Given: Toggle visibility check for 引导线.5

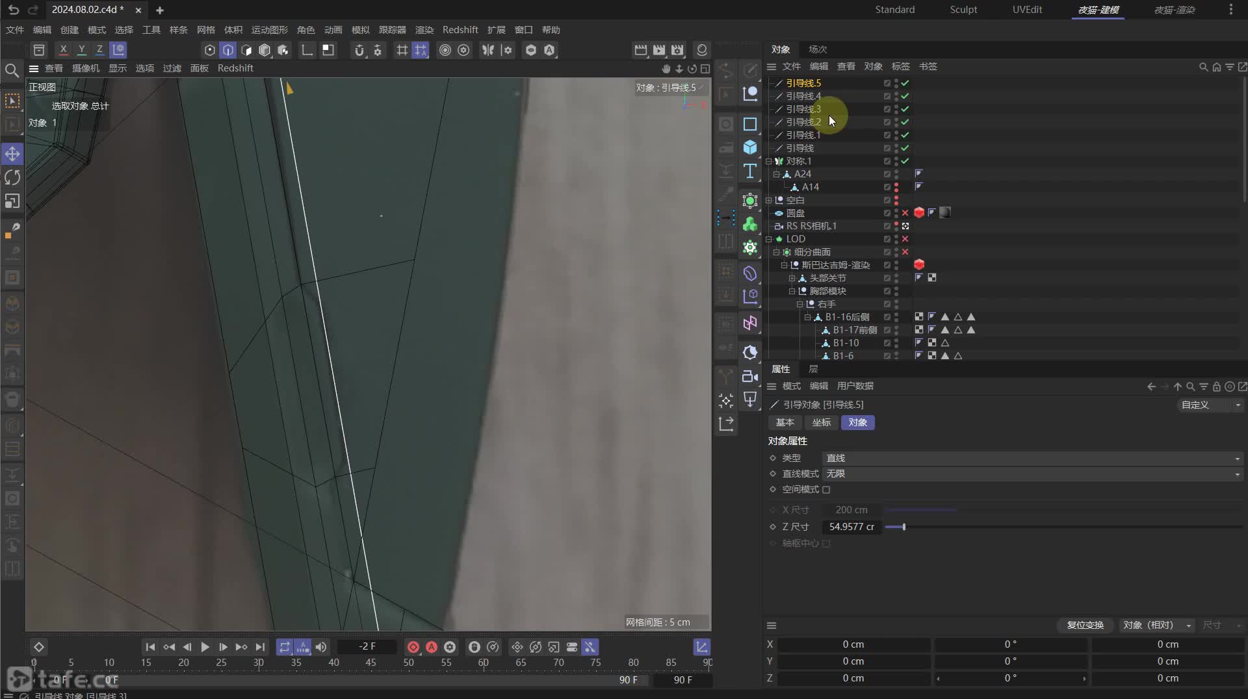Looking at the screenshot, I should pos(905,83).
